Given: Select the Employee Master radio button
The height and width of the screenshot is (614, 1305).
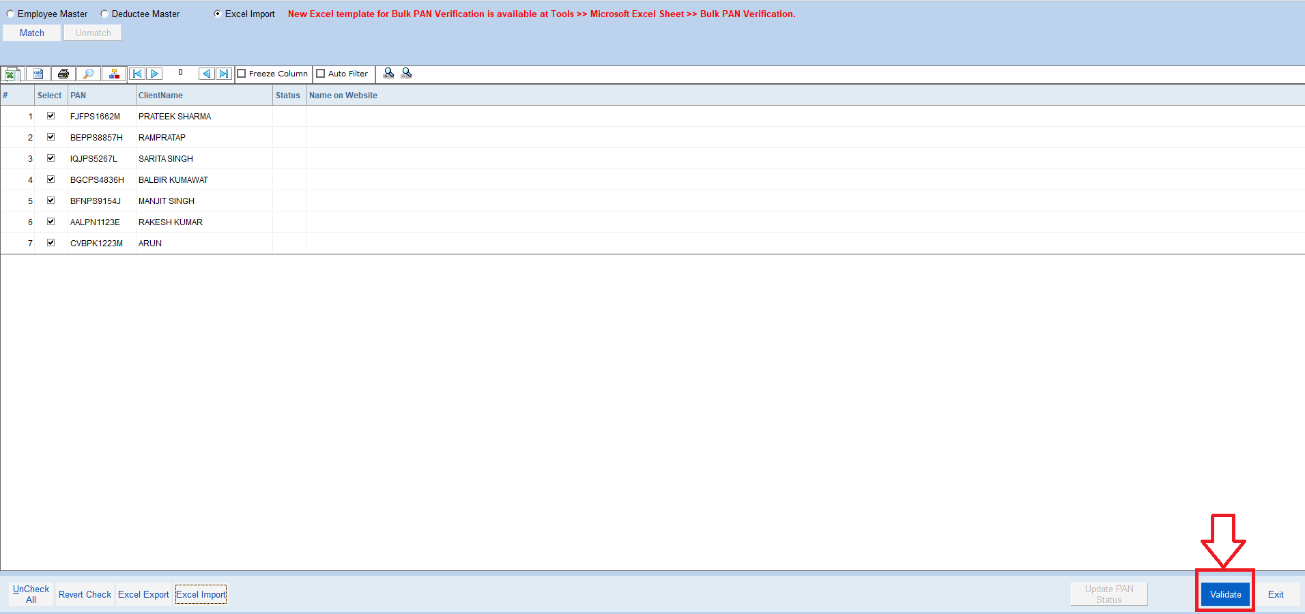Looking at the screenshot, I should point(10,14).
